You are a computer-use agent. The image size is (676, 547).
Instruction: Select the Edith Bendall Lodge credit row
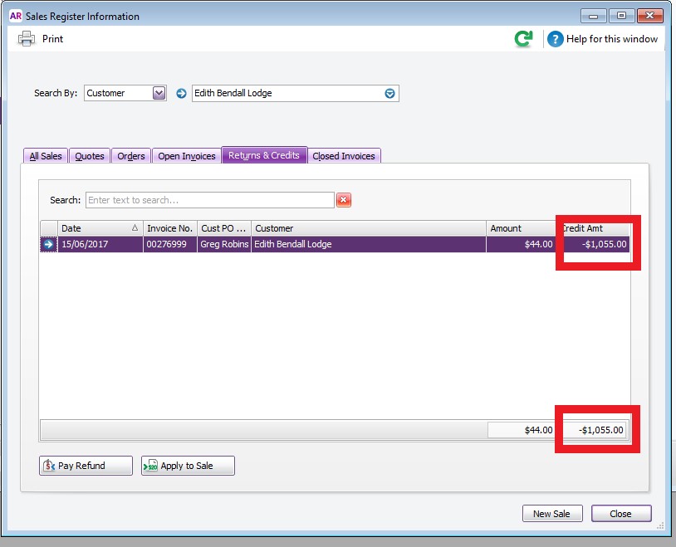335,244
